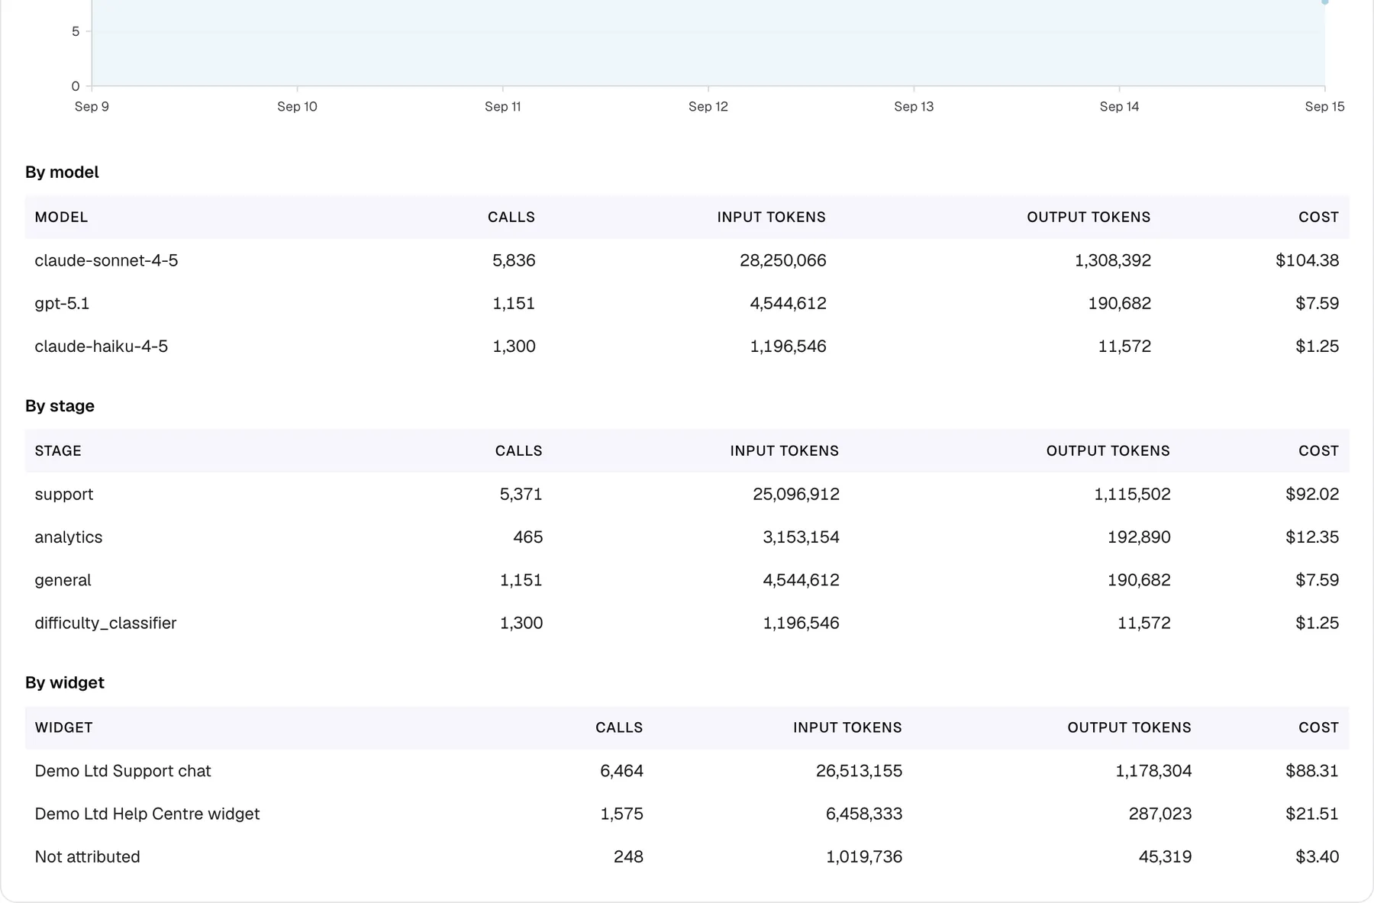Select the difficulty_classifier stage row
The image size is (1374, 903).
687,623
